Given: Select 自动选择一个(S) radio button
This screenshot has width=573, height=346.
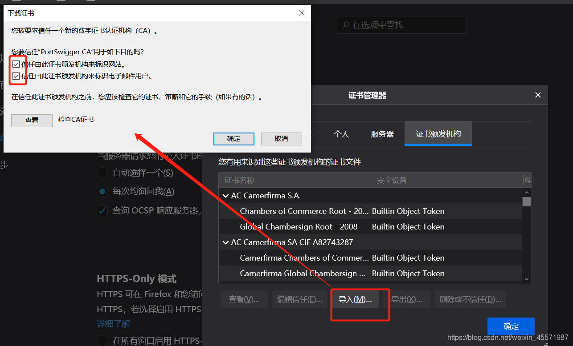Looking at the screenshot, I should [x=102, y=173].
